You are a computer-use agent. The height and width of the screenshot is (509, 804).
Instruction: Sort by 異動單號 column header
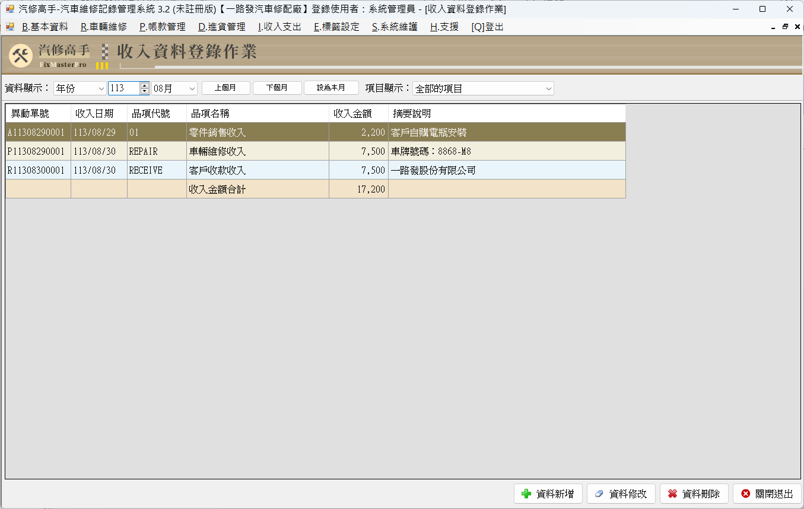tap(39, 114)
